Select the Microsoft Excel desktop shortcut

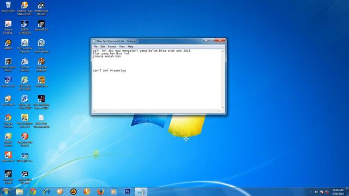click(25, 83)
